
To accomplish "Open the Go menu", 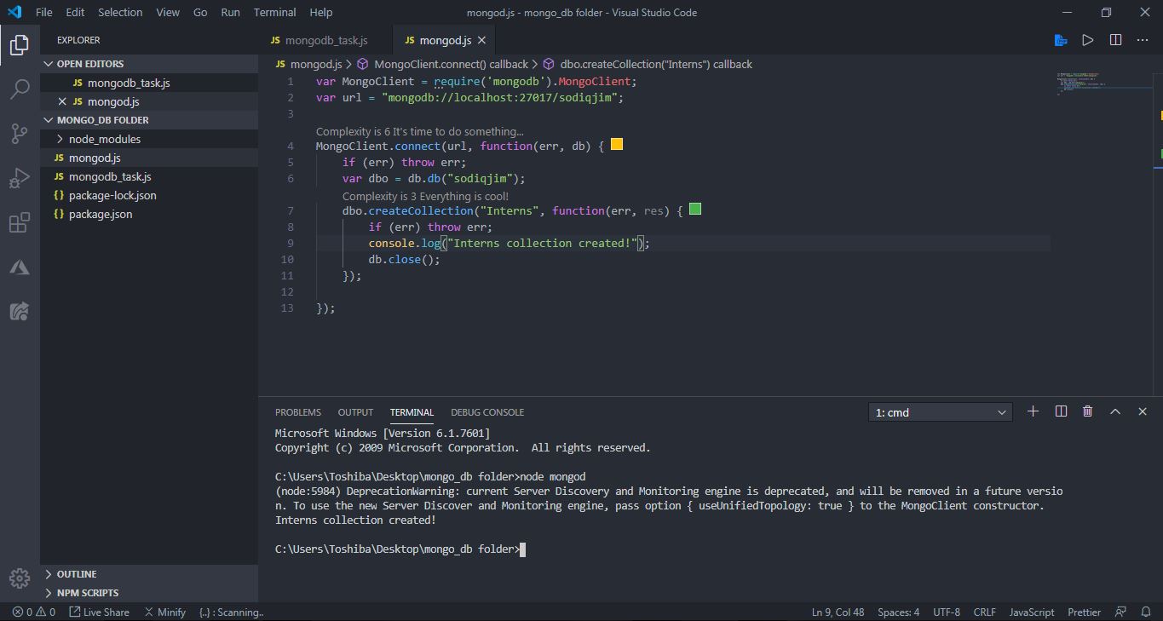I will [200, 12].
